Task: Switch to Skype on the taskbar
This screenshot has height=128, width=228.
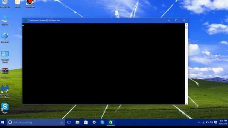Action: [102, 122]
